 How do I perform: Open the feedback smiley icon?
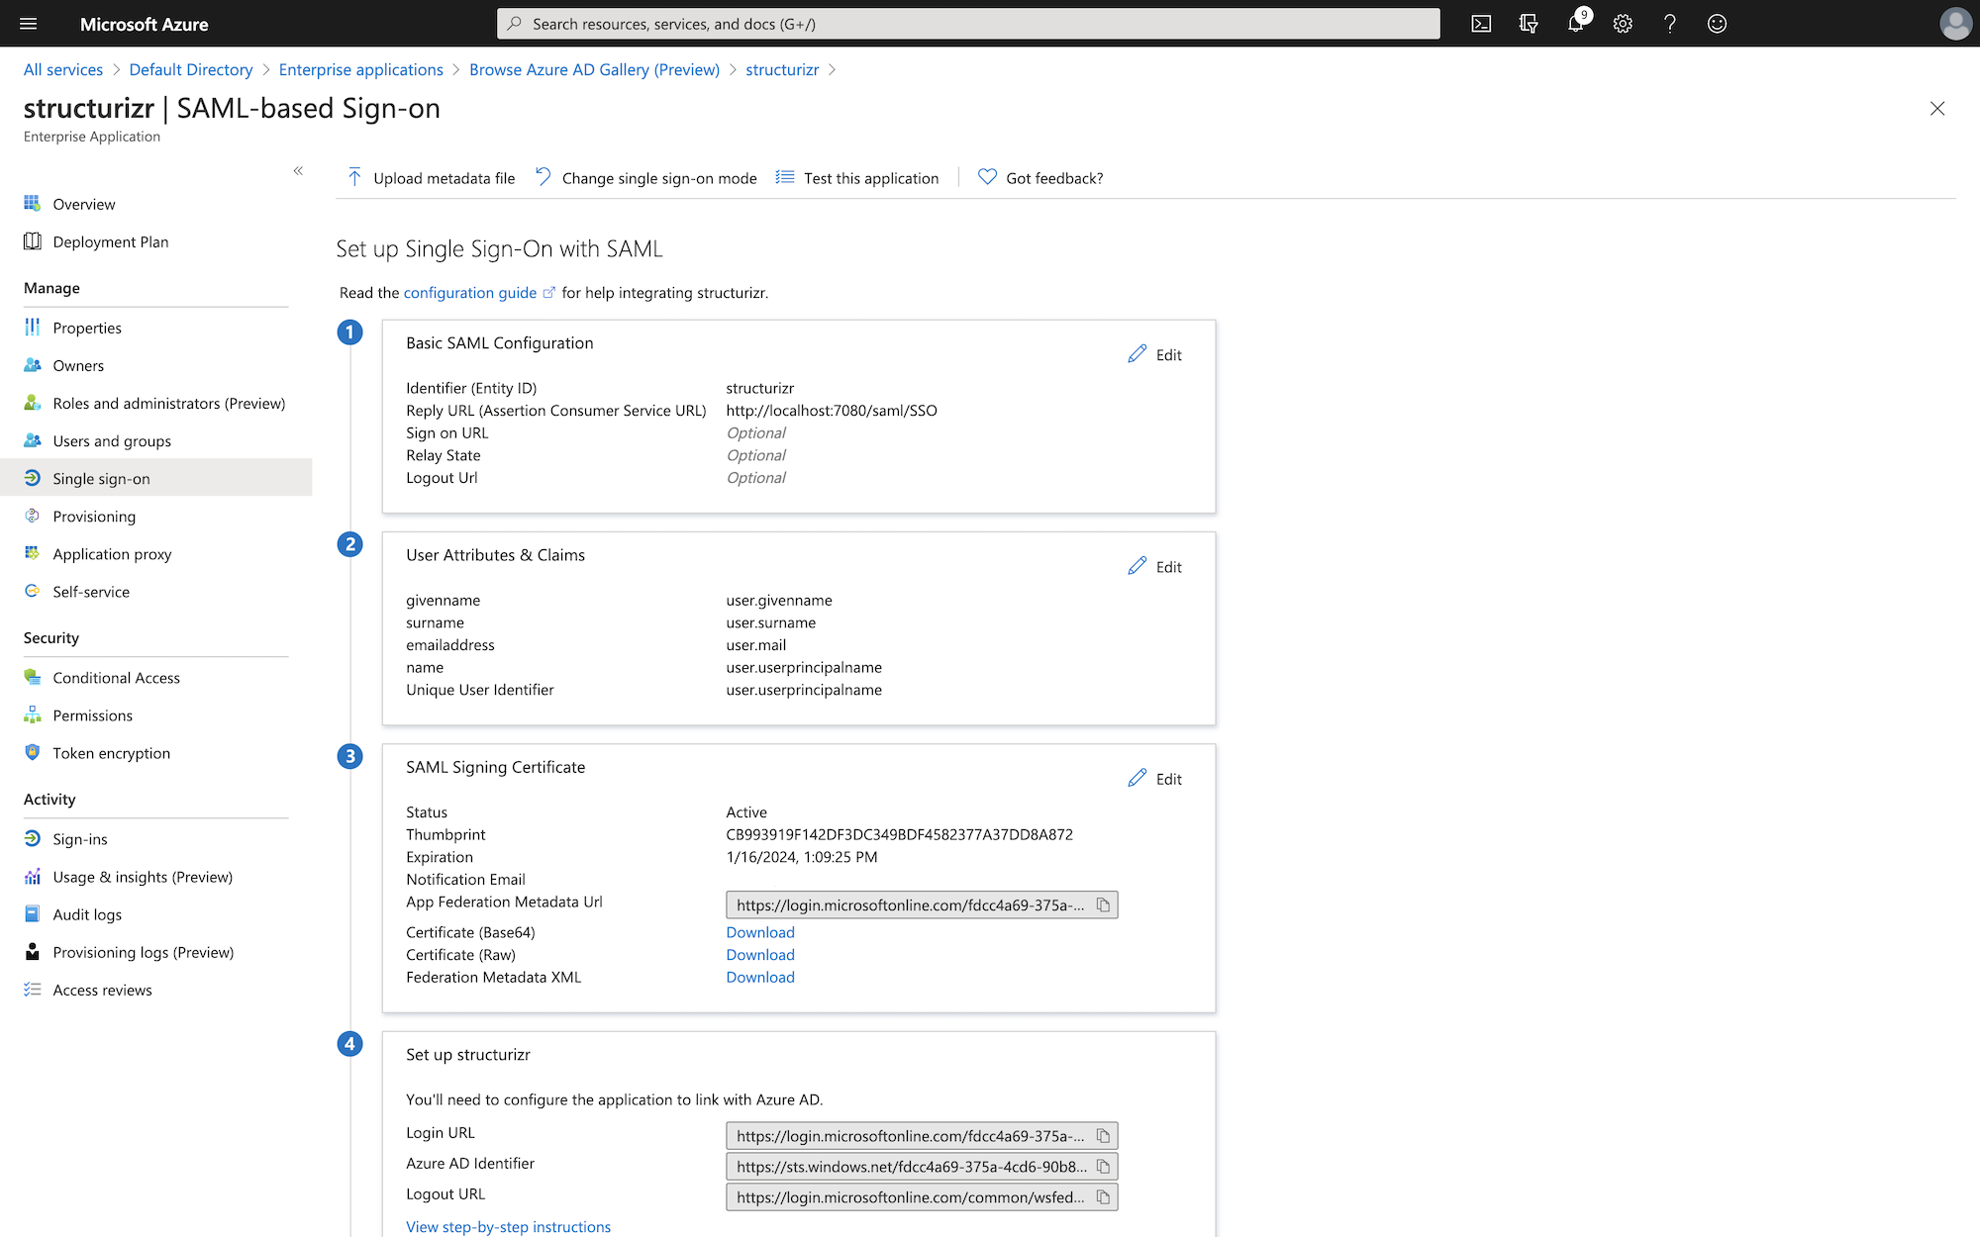[1718, 24]
